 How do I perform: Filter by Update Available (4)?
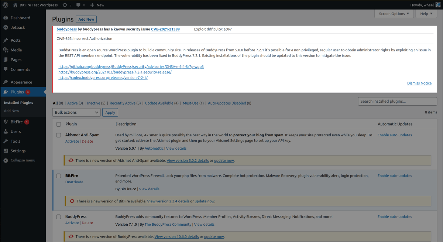(x=162, y=103)
